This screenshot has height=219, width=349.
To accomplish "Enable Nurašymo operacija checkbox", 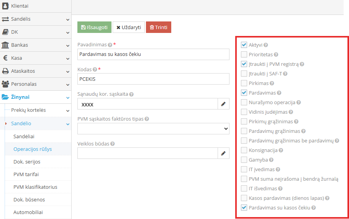I will click(x=244, y=102).
